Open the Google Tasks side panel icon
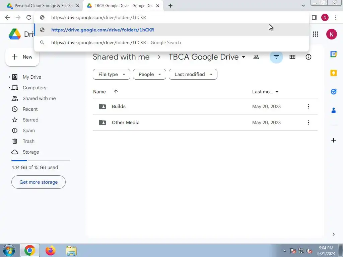Image resolution: width=343 pixels, height=257 pixels. [x=333, y=92]
